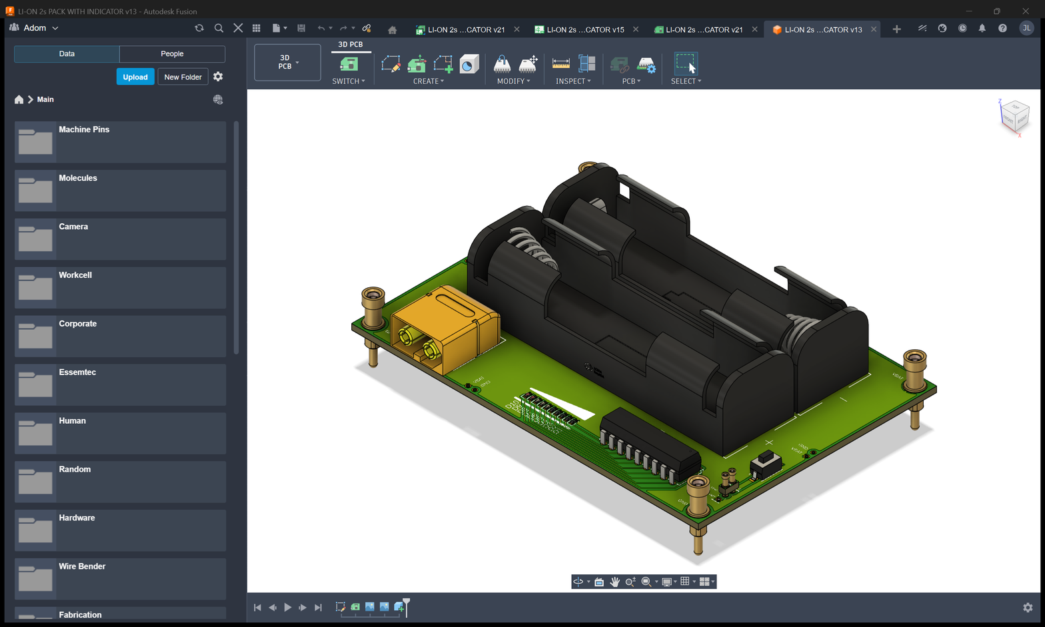This screenshot has height=627, width=1045.
Task: Open the File menu dropdown
Action: pos(280,28)
